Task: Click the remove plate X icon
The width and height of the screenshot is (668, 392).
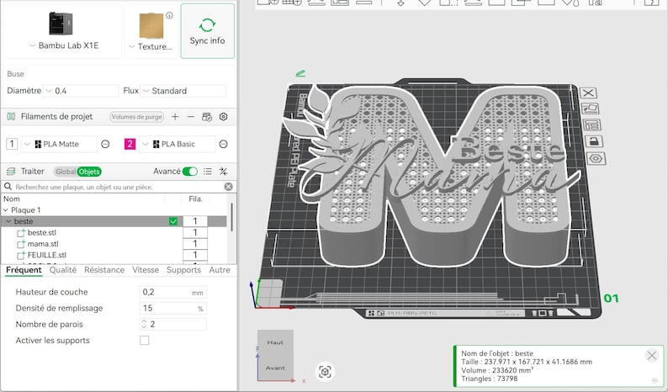Action: (x=588, y=93)
